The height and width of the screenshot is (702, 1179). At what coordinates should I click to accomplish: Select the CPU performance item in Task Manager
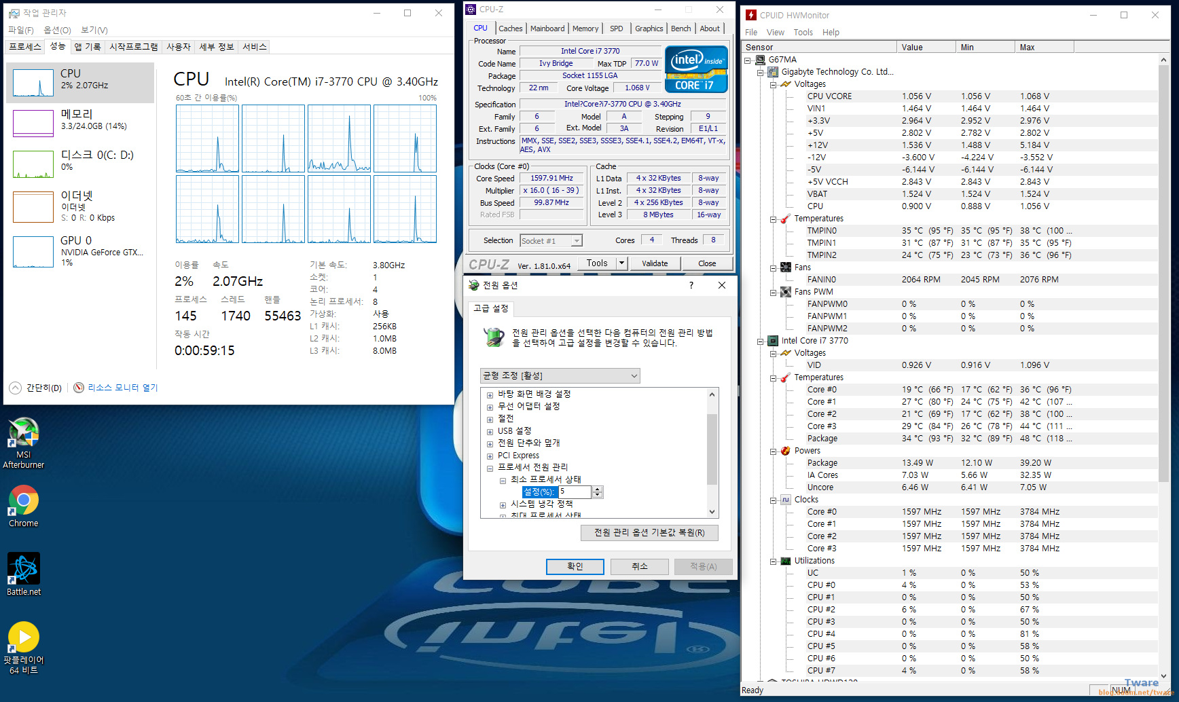point(80,82)
